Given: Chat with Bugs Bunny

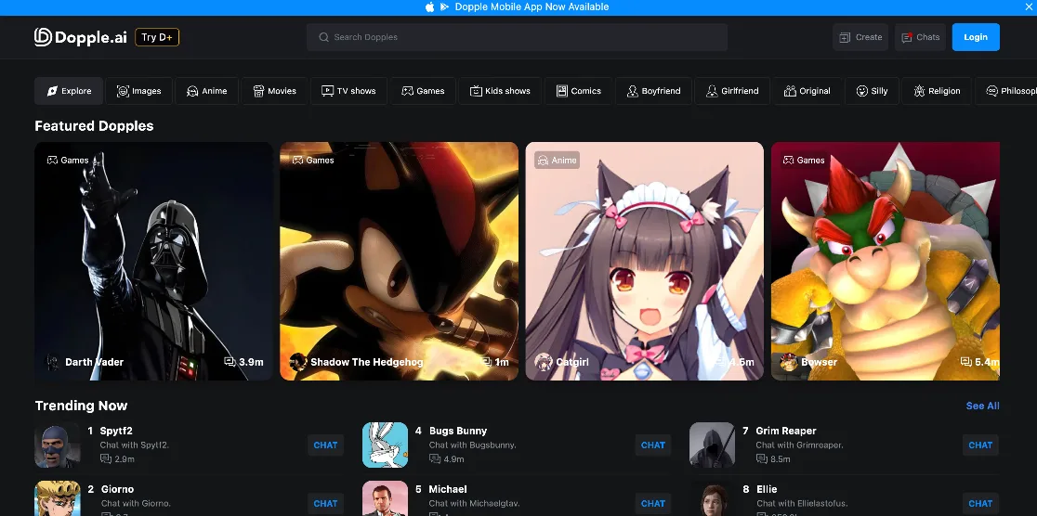Looking at the screenshot, I should (652, 445).
